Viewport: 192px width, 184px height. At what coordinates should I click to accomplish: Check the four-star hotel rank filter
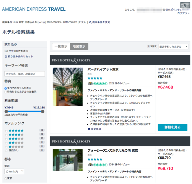click(x=6, y=135)
